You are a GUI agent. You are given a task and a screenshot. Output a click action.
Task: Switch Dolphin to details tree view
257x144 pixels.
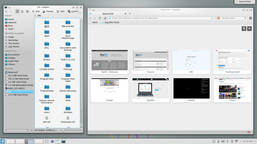pos(27,11)
